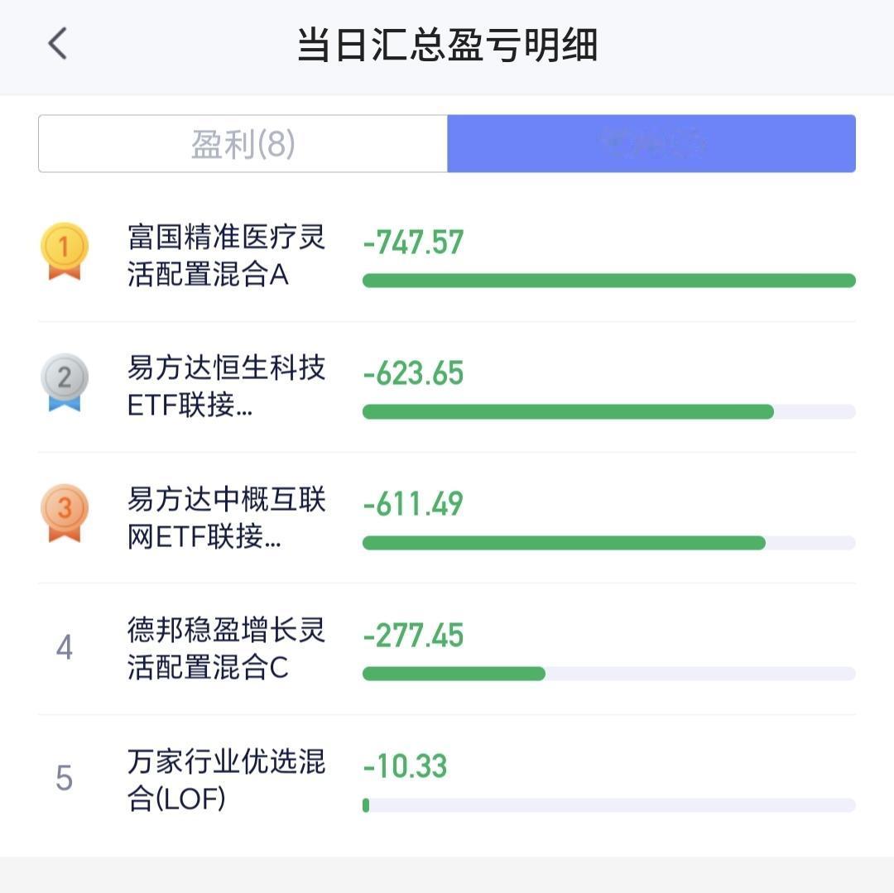This screenshot has width=894, height=893.
Task: Switch to the 盈利(8) tab
Action: point(243,144)
